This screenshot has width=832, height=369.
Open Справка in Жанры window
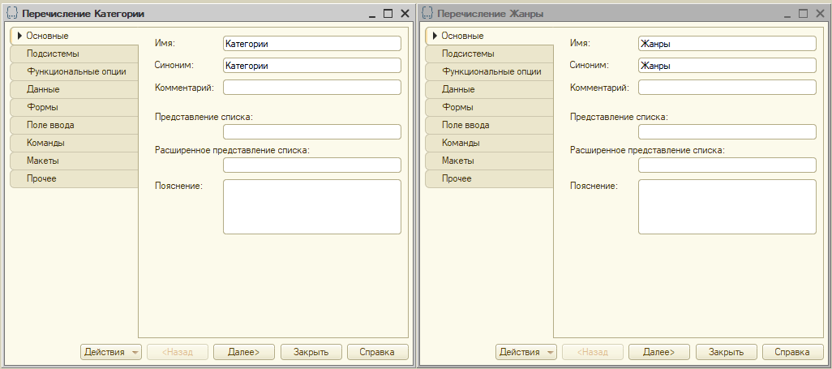(x=793, y=352)
